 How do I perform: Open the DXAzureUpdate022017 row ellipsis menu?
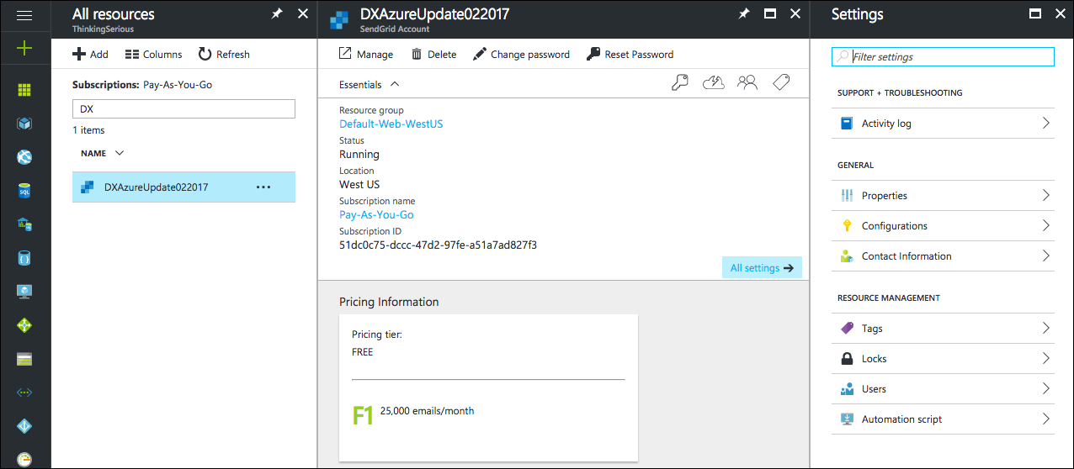pos(263,187)
